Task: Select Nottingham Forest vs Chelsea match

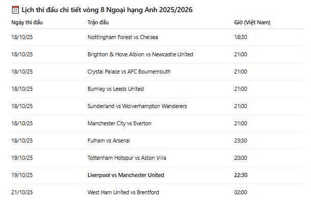Action: point(123,37)
